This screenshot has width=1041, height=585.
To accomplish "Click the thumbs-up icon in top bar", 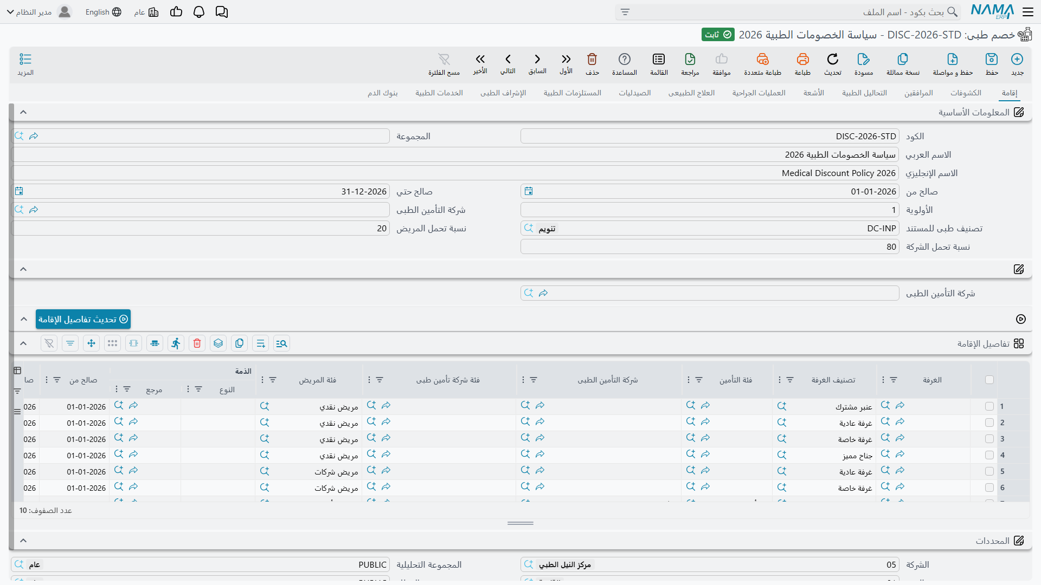I will click(x=176, y=12).
